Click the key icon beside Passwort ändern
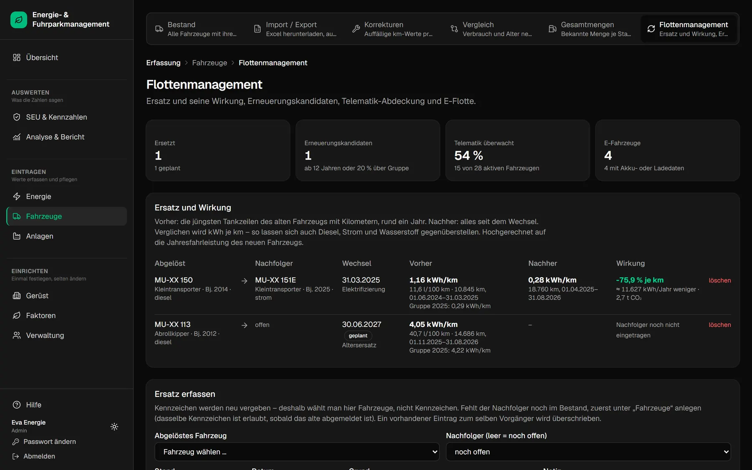The image size is (752, 470). (x=16, y=442)
